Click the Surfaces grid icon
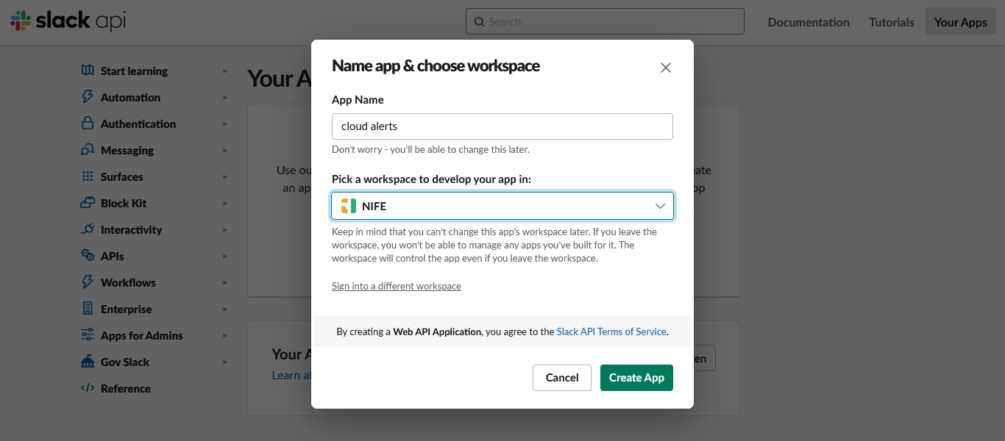 (88, 176)
